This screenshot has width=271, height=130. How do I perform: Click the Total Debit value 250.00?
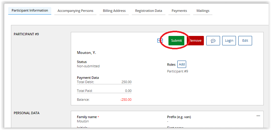pos(127,82)
